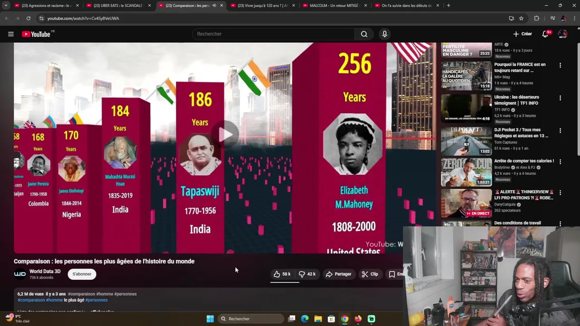
Task: Go back in the browser
Action: click(6, 18)
